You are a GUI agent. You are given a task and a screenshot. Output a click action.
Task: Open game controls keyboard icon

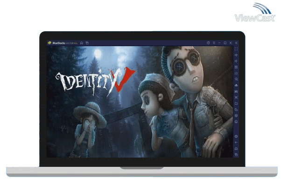[236, 73]
